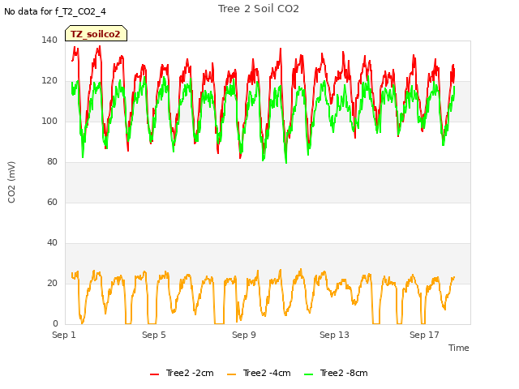The image size is (519, 389).
Task: Click the TZ_soilco2 label box
Action: (x=96, y=33)
